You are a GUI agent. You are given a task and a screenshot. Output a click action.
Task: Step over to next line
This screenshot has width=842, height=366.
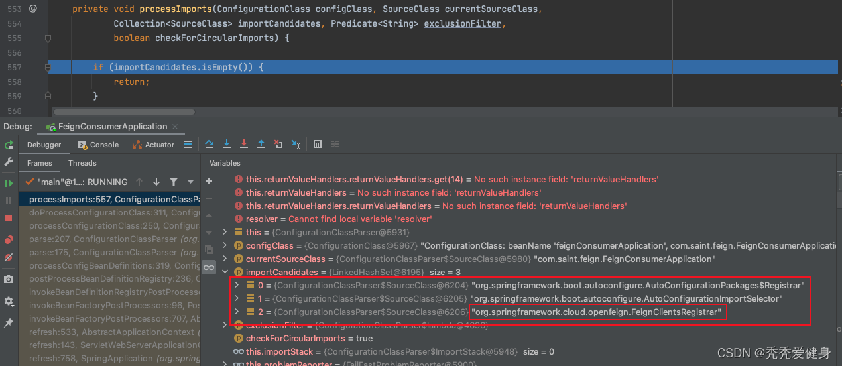pyautogui.click(x=210, y=145)
